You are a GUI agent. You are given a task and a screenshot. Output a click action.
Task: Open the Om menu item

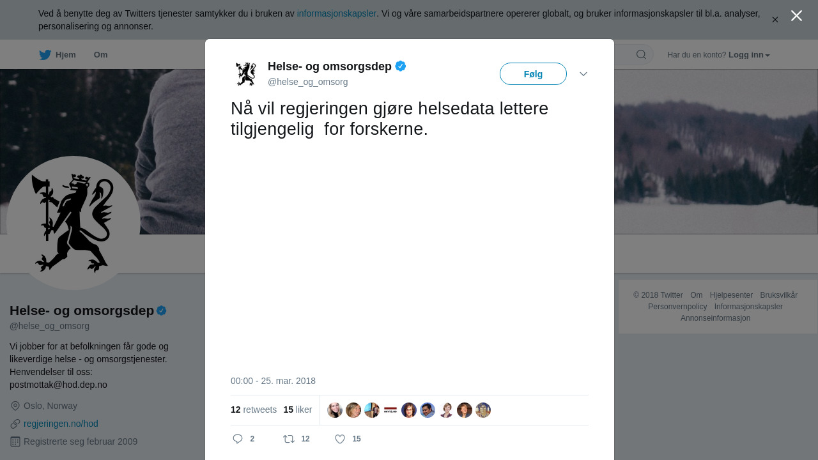(101, 55)
